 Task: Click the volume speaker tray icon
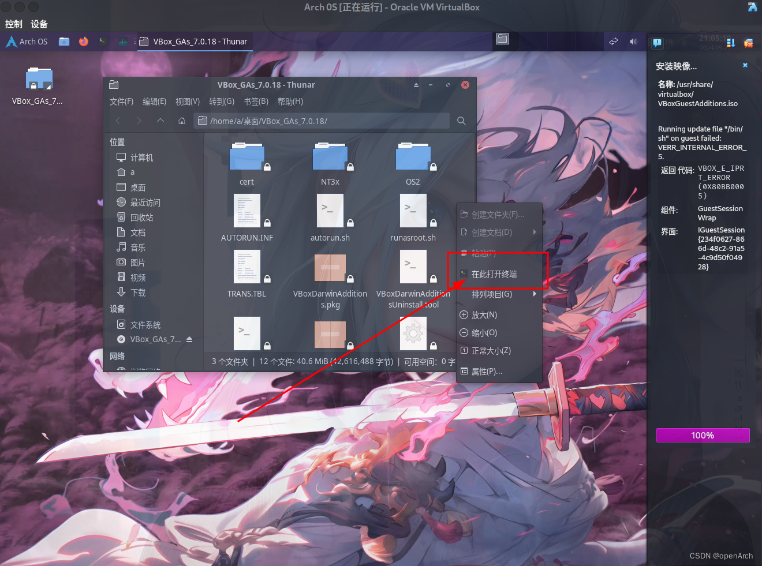pos(633,42)
